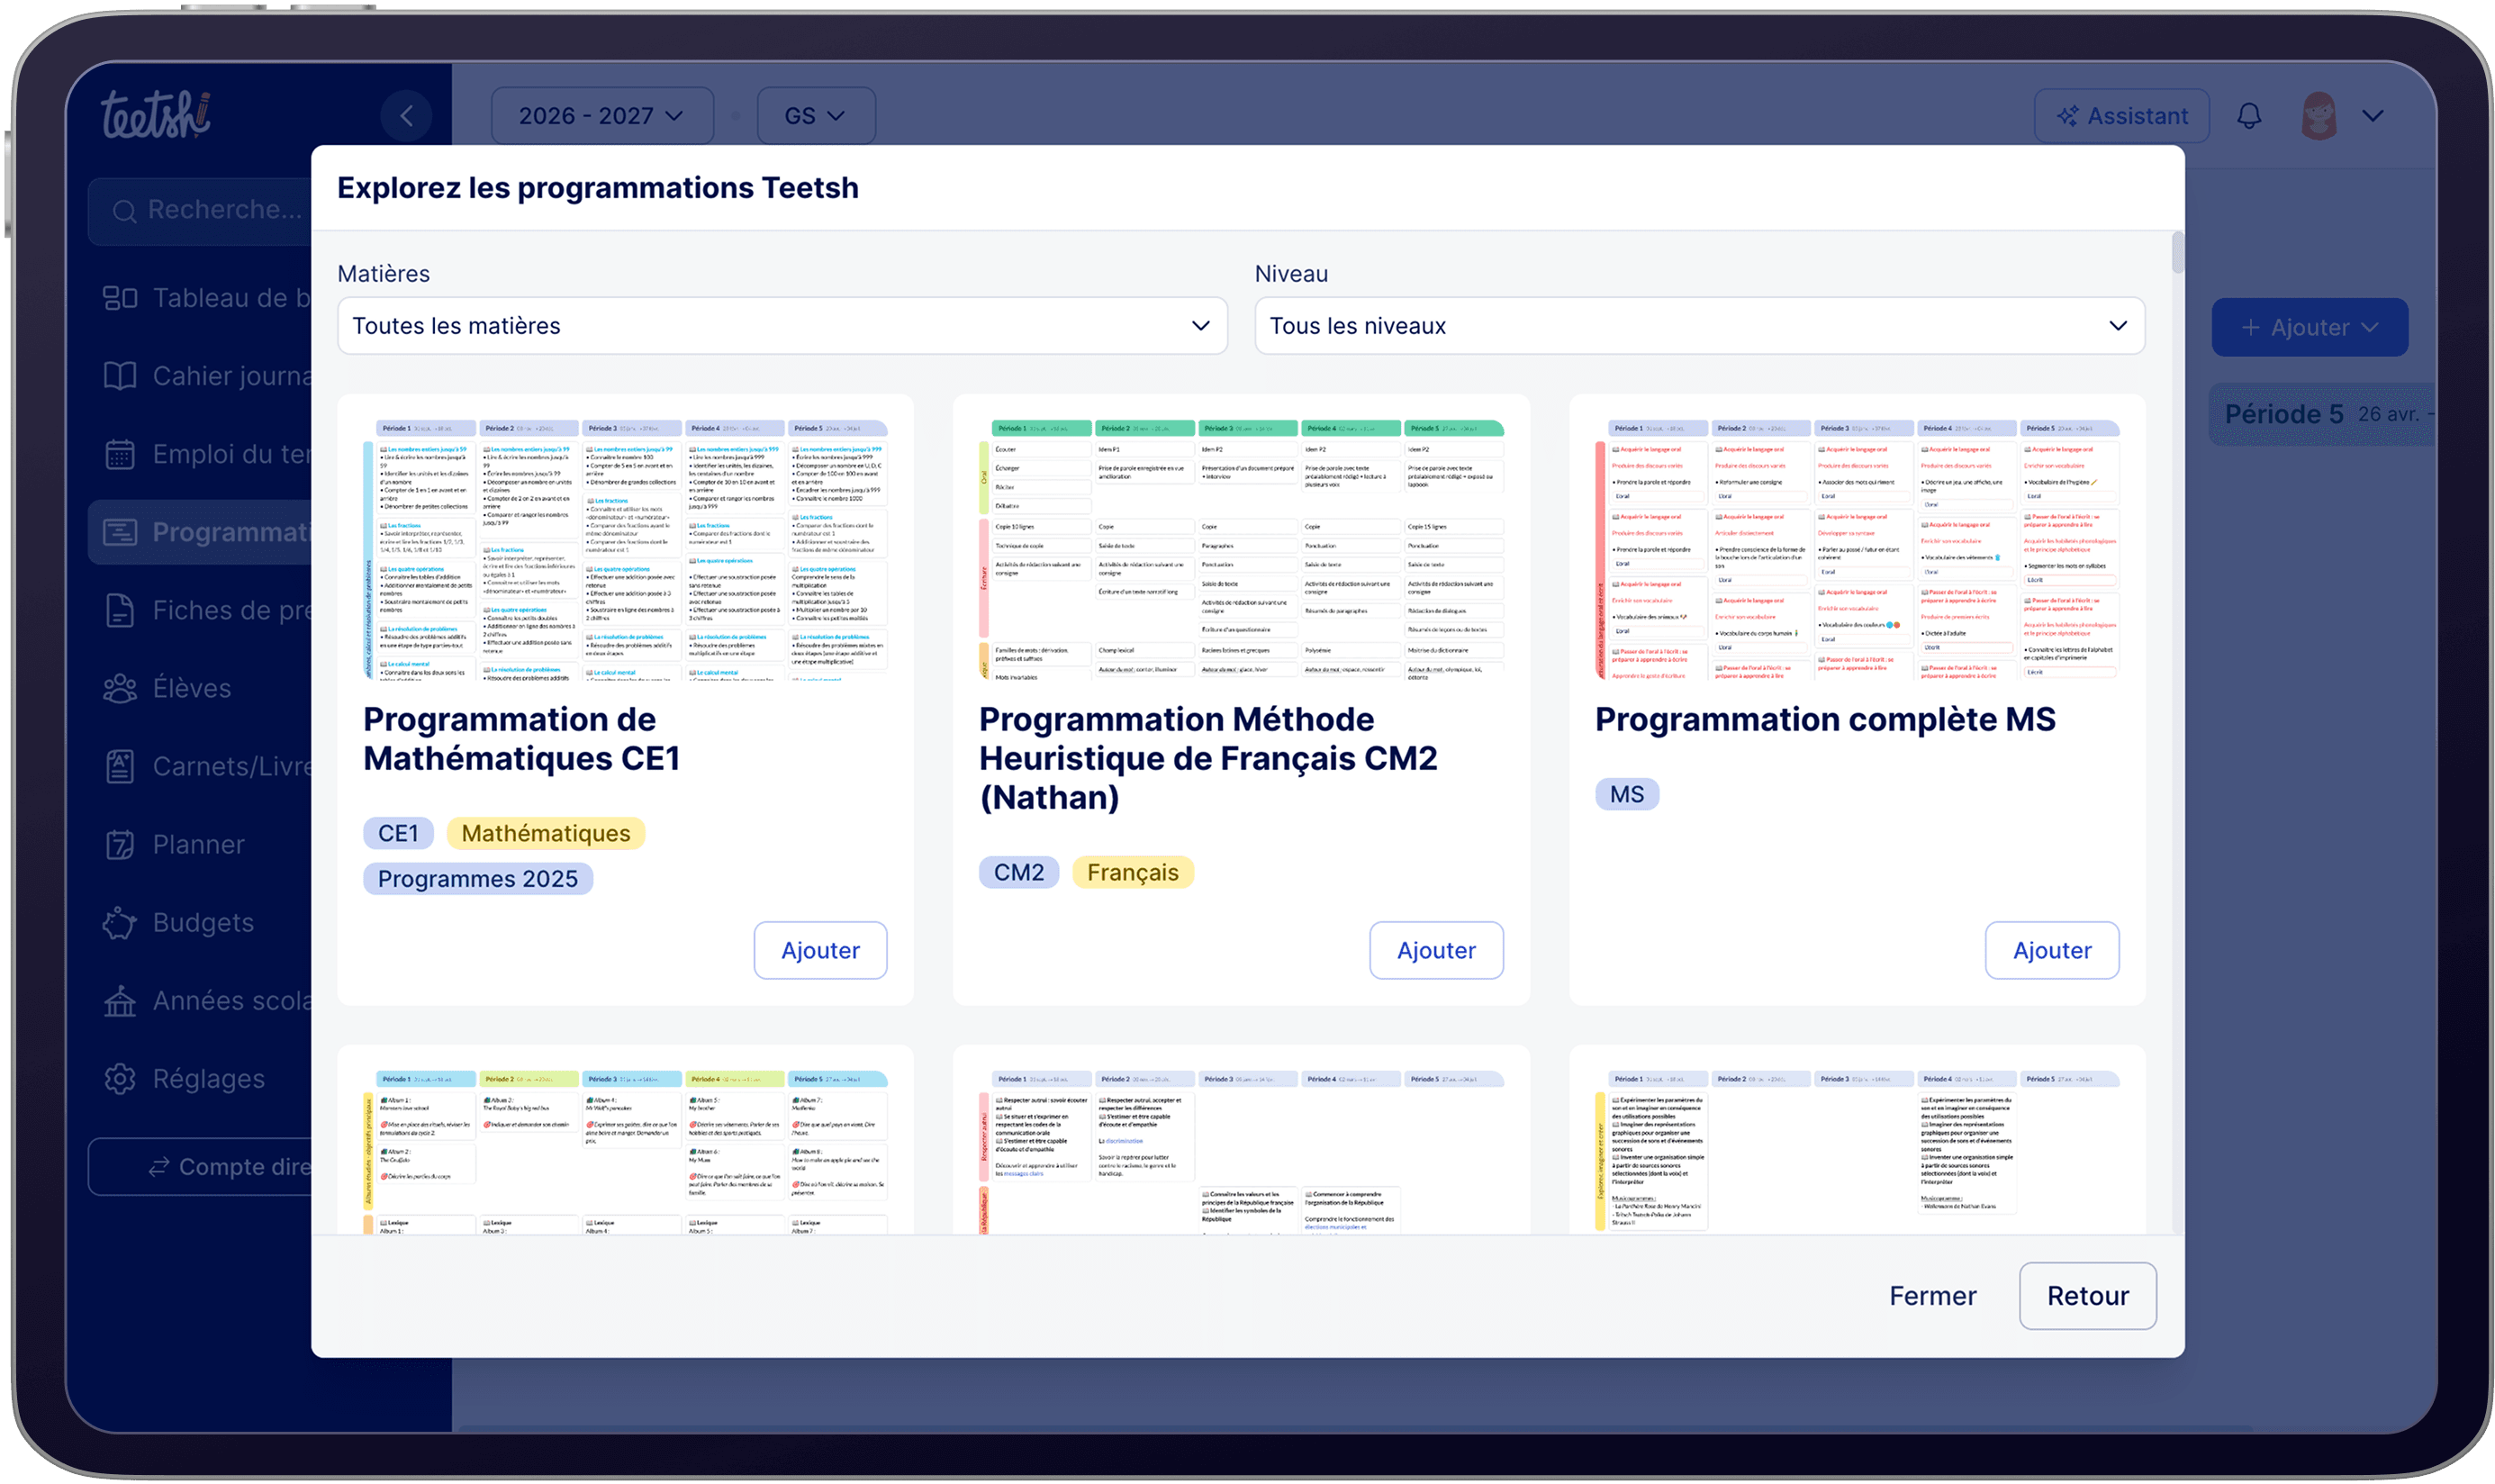Click the Fiches de prep document icon

click(120, 610)
